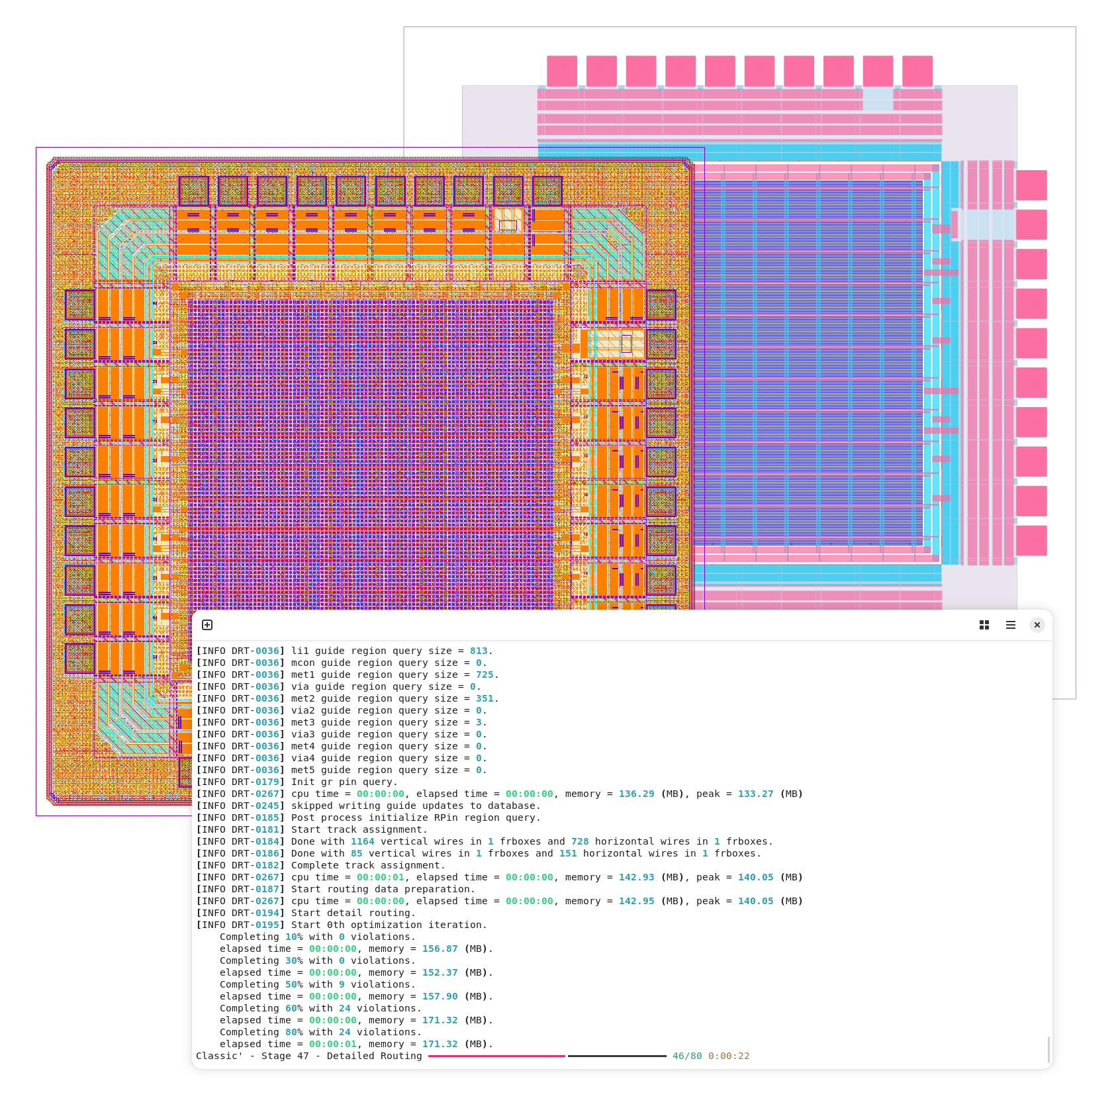Show the terminal tab overview grid

pyautogui.click(x=984, y=625)
